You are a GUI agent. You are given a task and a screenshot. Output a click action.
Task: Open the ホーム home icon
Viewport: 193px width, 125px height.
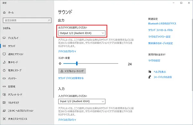4,13
